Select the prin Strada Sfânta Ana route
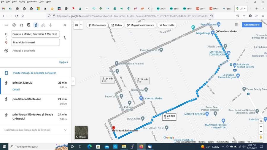 pyautogui.click(x=35, y=101)
